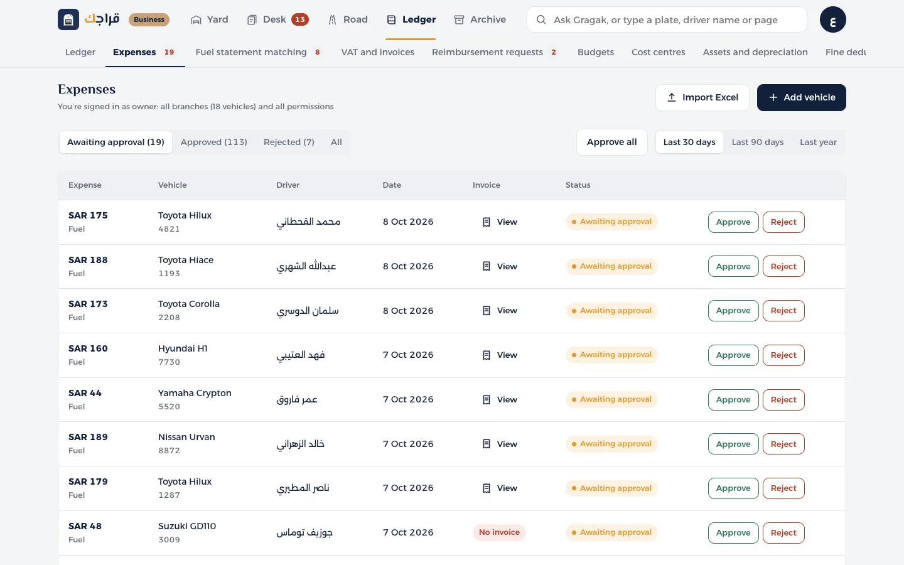The height and width of the screenshot is (565, 904).
Task: Select the Last 30 days range
Action: 689,143
